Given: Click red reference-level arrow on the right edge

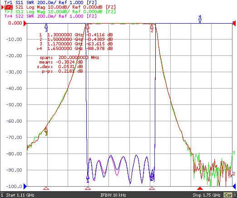Looking at the screenshot, I should click(x=234, y=23).
